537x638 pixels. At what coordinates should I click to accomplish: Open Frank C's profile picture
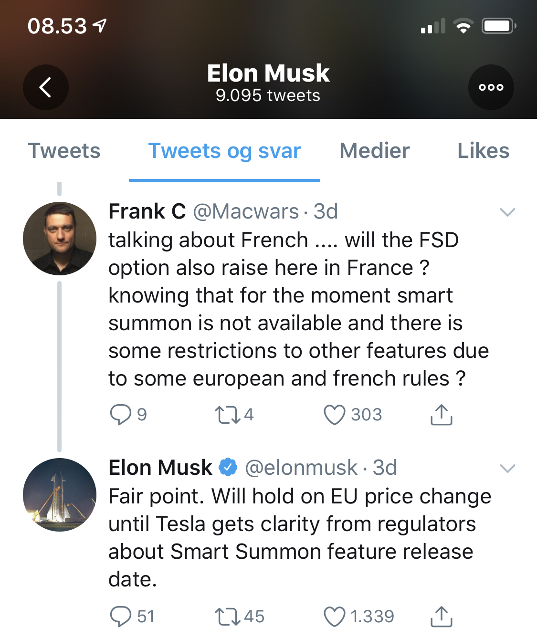click(x=60, y=239)
